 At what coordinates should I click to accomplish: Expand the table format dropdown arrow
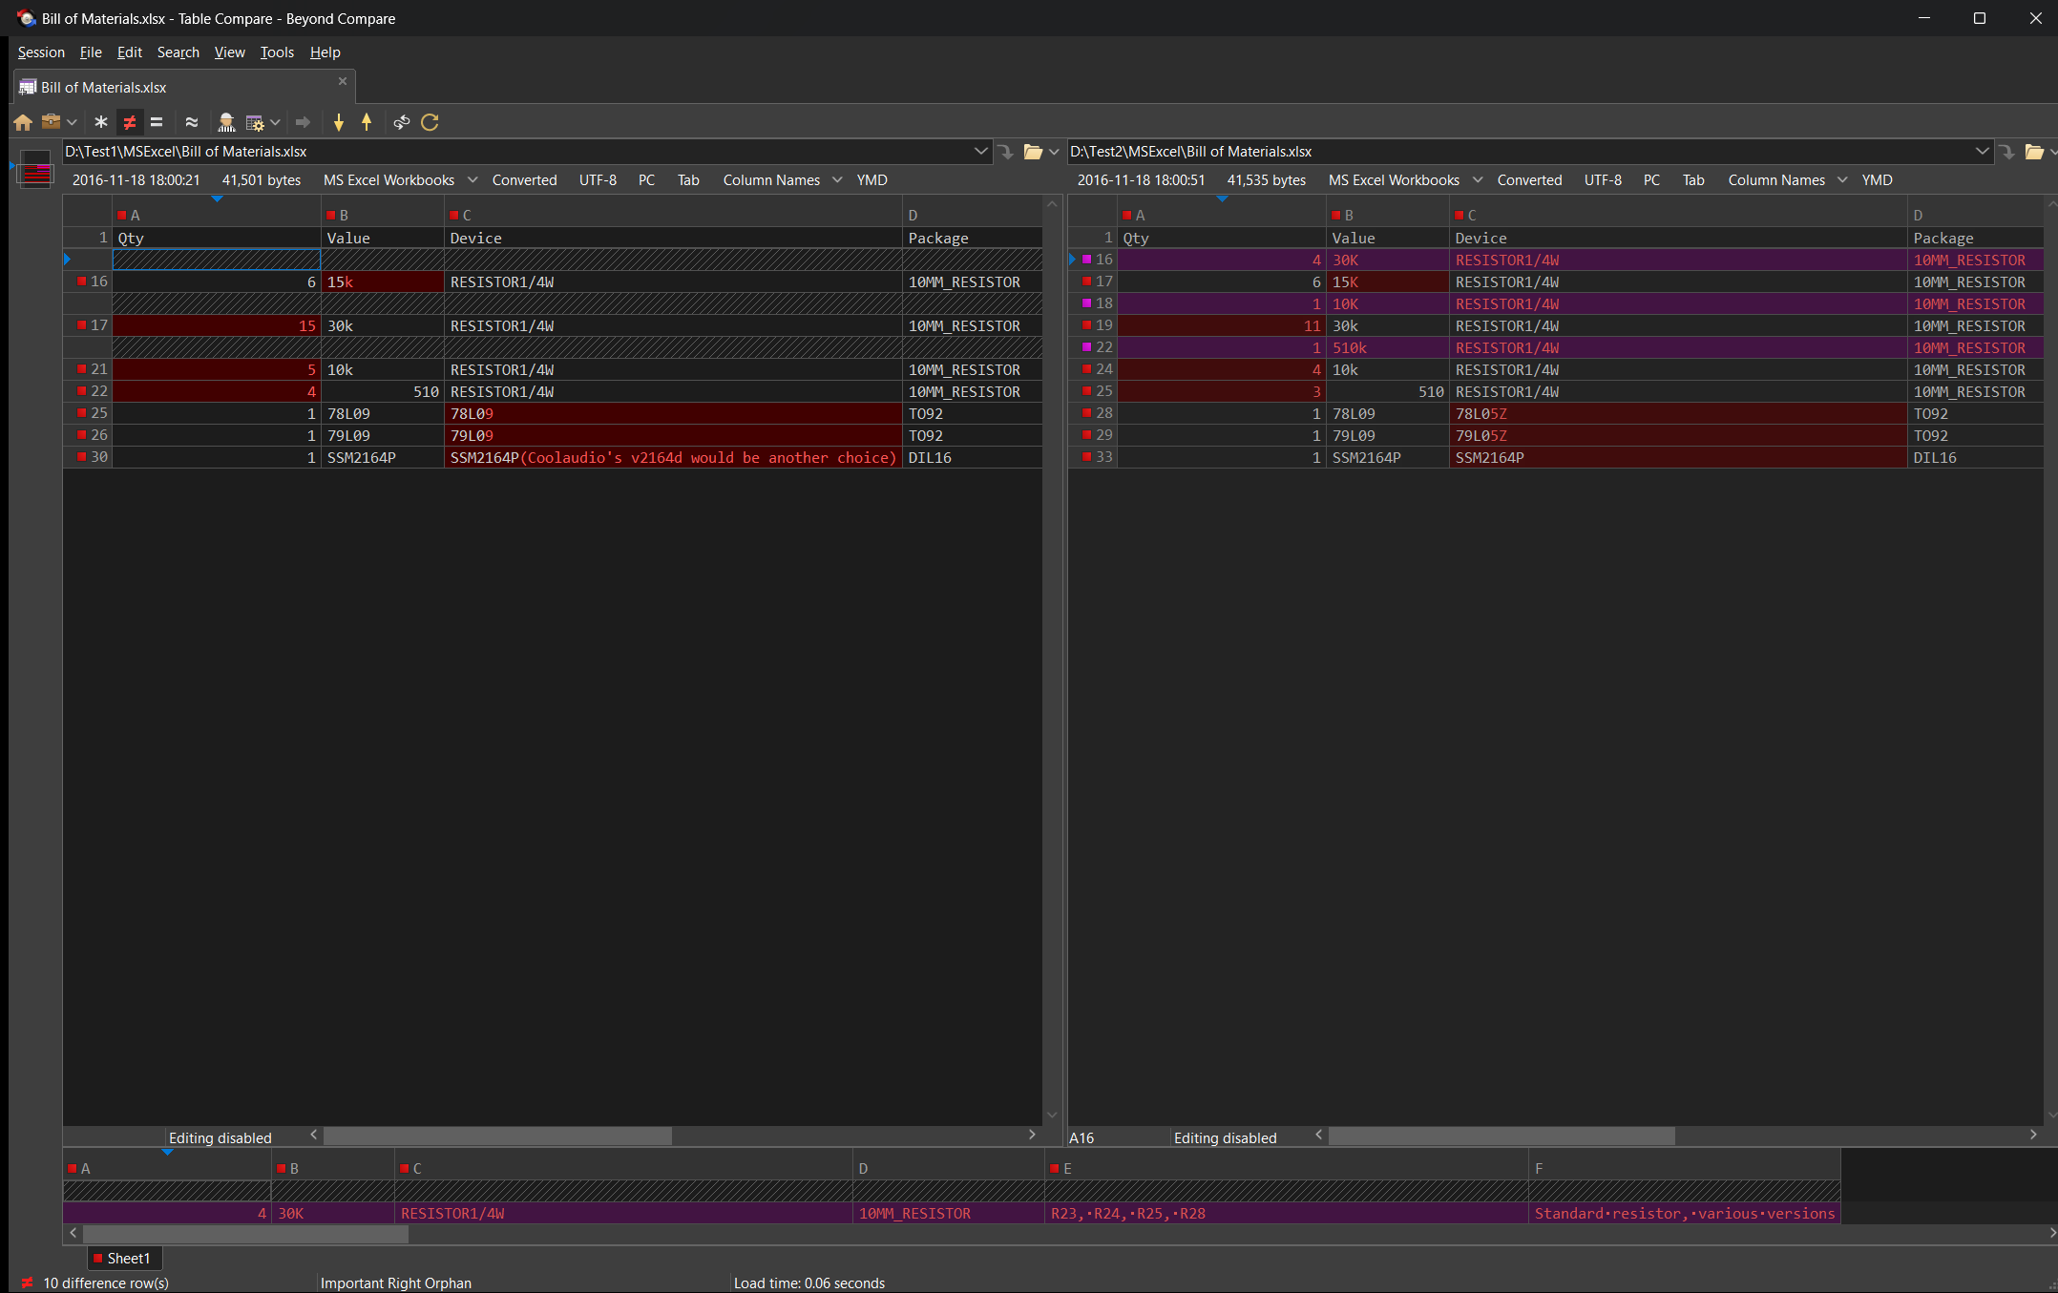tap(275, 122)
